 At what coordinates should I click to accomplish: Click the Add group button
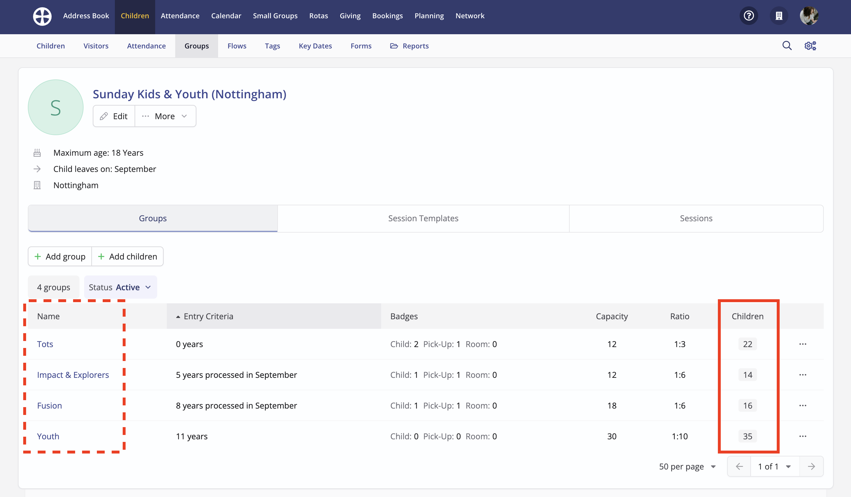(60, 257)
